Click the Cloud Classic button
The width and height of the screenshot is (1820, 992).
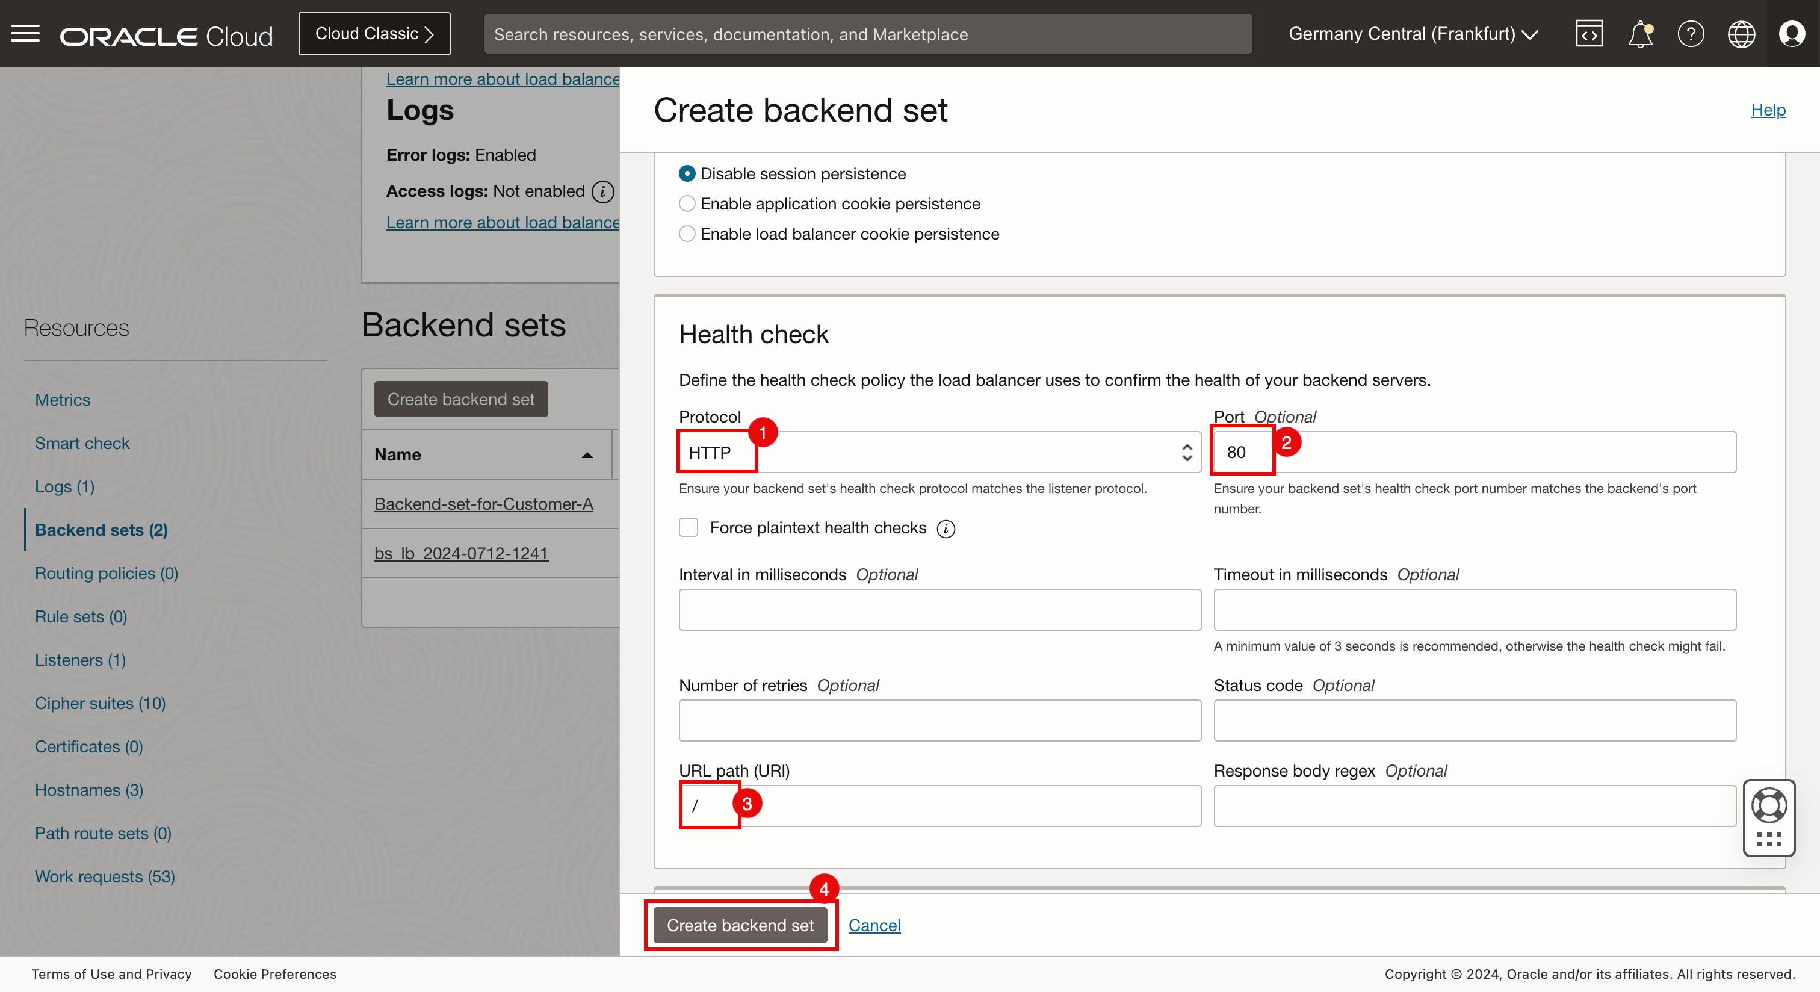[374, 34]
